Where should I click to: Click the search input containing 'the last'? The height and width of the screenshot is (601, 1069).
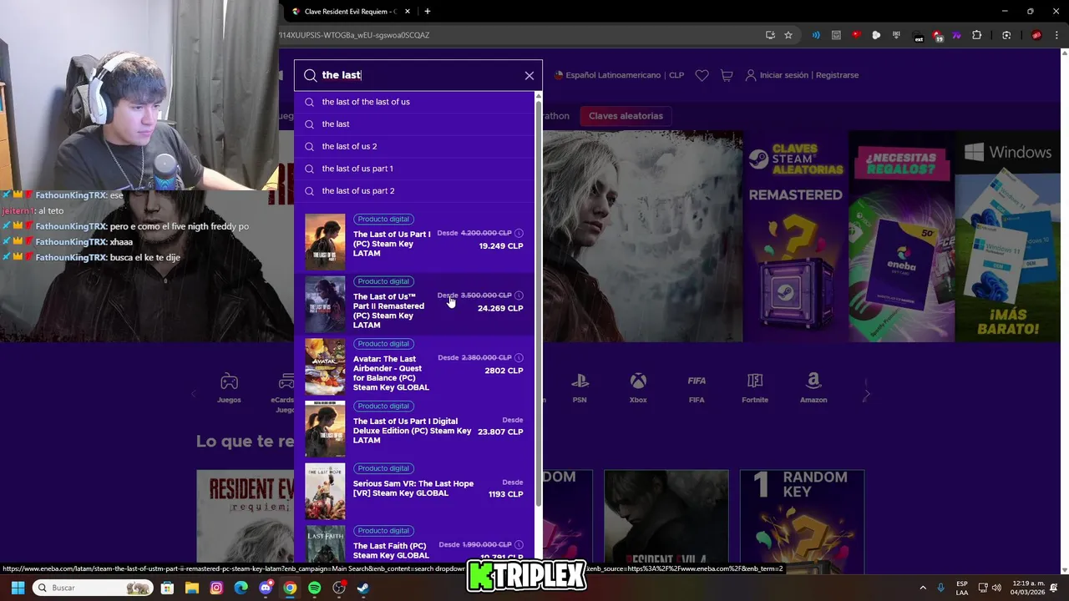coord(418,75)
